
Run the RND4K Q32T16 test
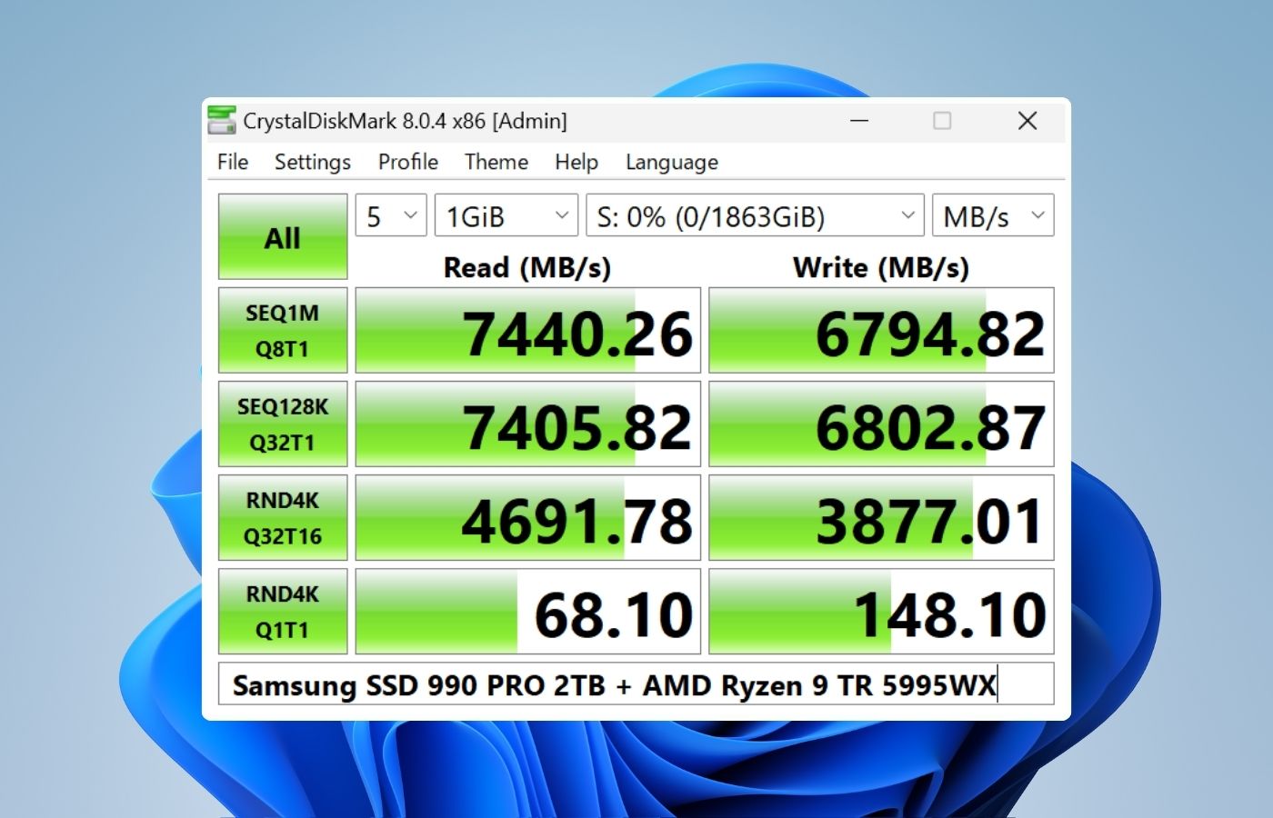pyautogui.click(x=283, y=517)
